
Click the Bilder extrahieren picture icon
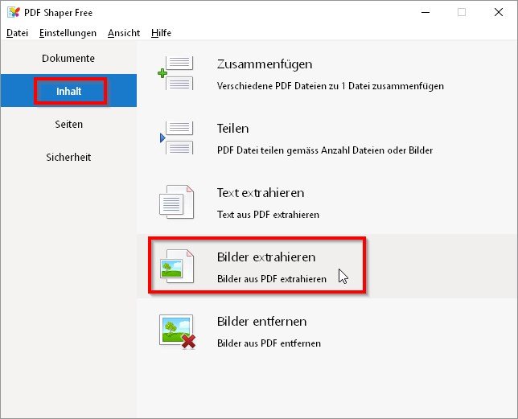[177, 266]
